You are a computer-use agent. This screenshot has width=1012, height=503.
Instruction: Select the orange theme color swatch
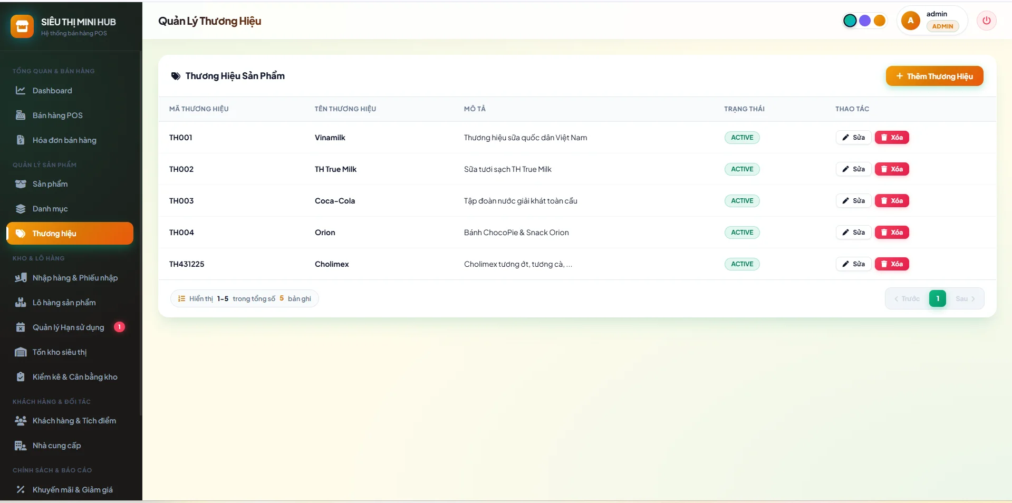point(880,21)
